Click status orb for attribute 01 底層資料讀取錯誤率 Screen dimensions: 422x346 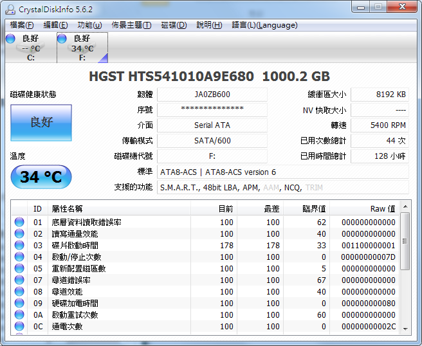click(x=19, y=223)
